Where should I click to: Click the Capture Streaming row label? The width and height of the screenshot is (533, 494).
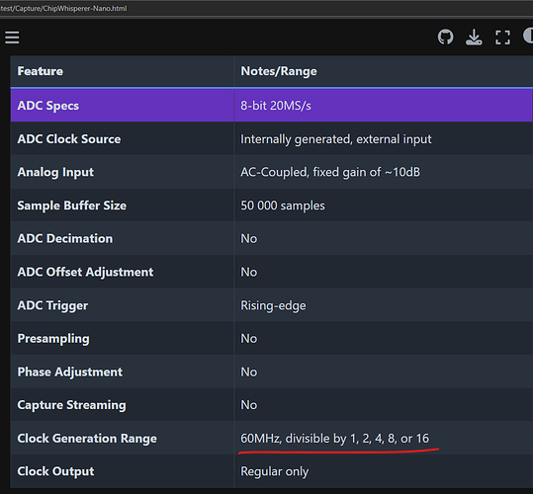[72, 405]
